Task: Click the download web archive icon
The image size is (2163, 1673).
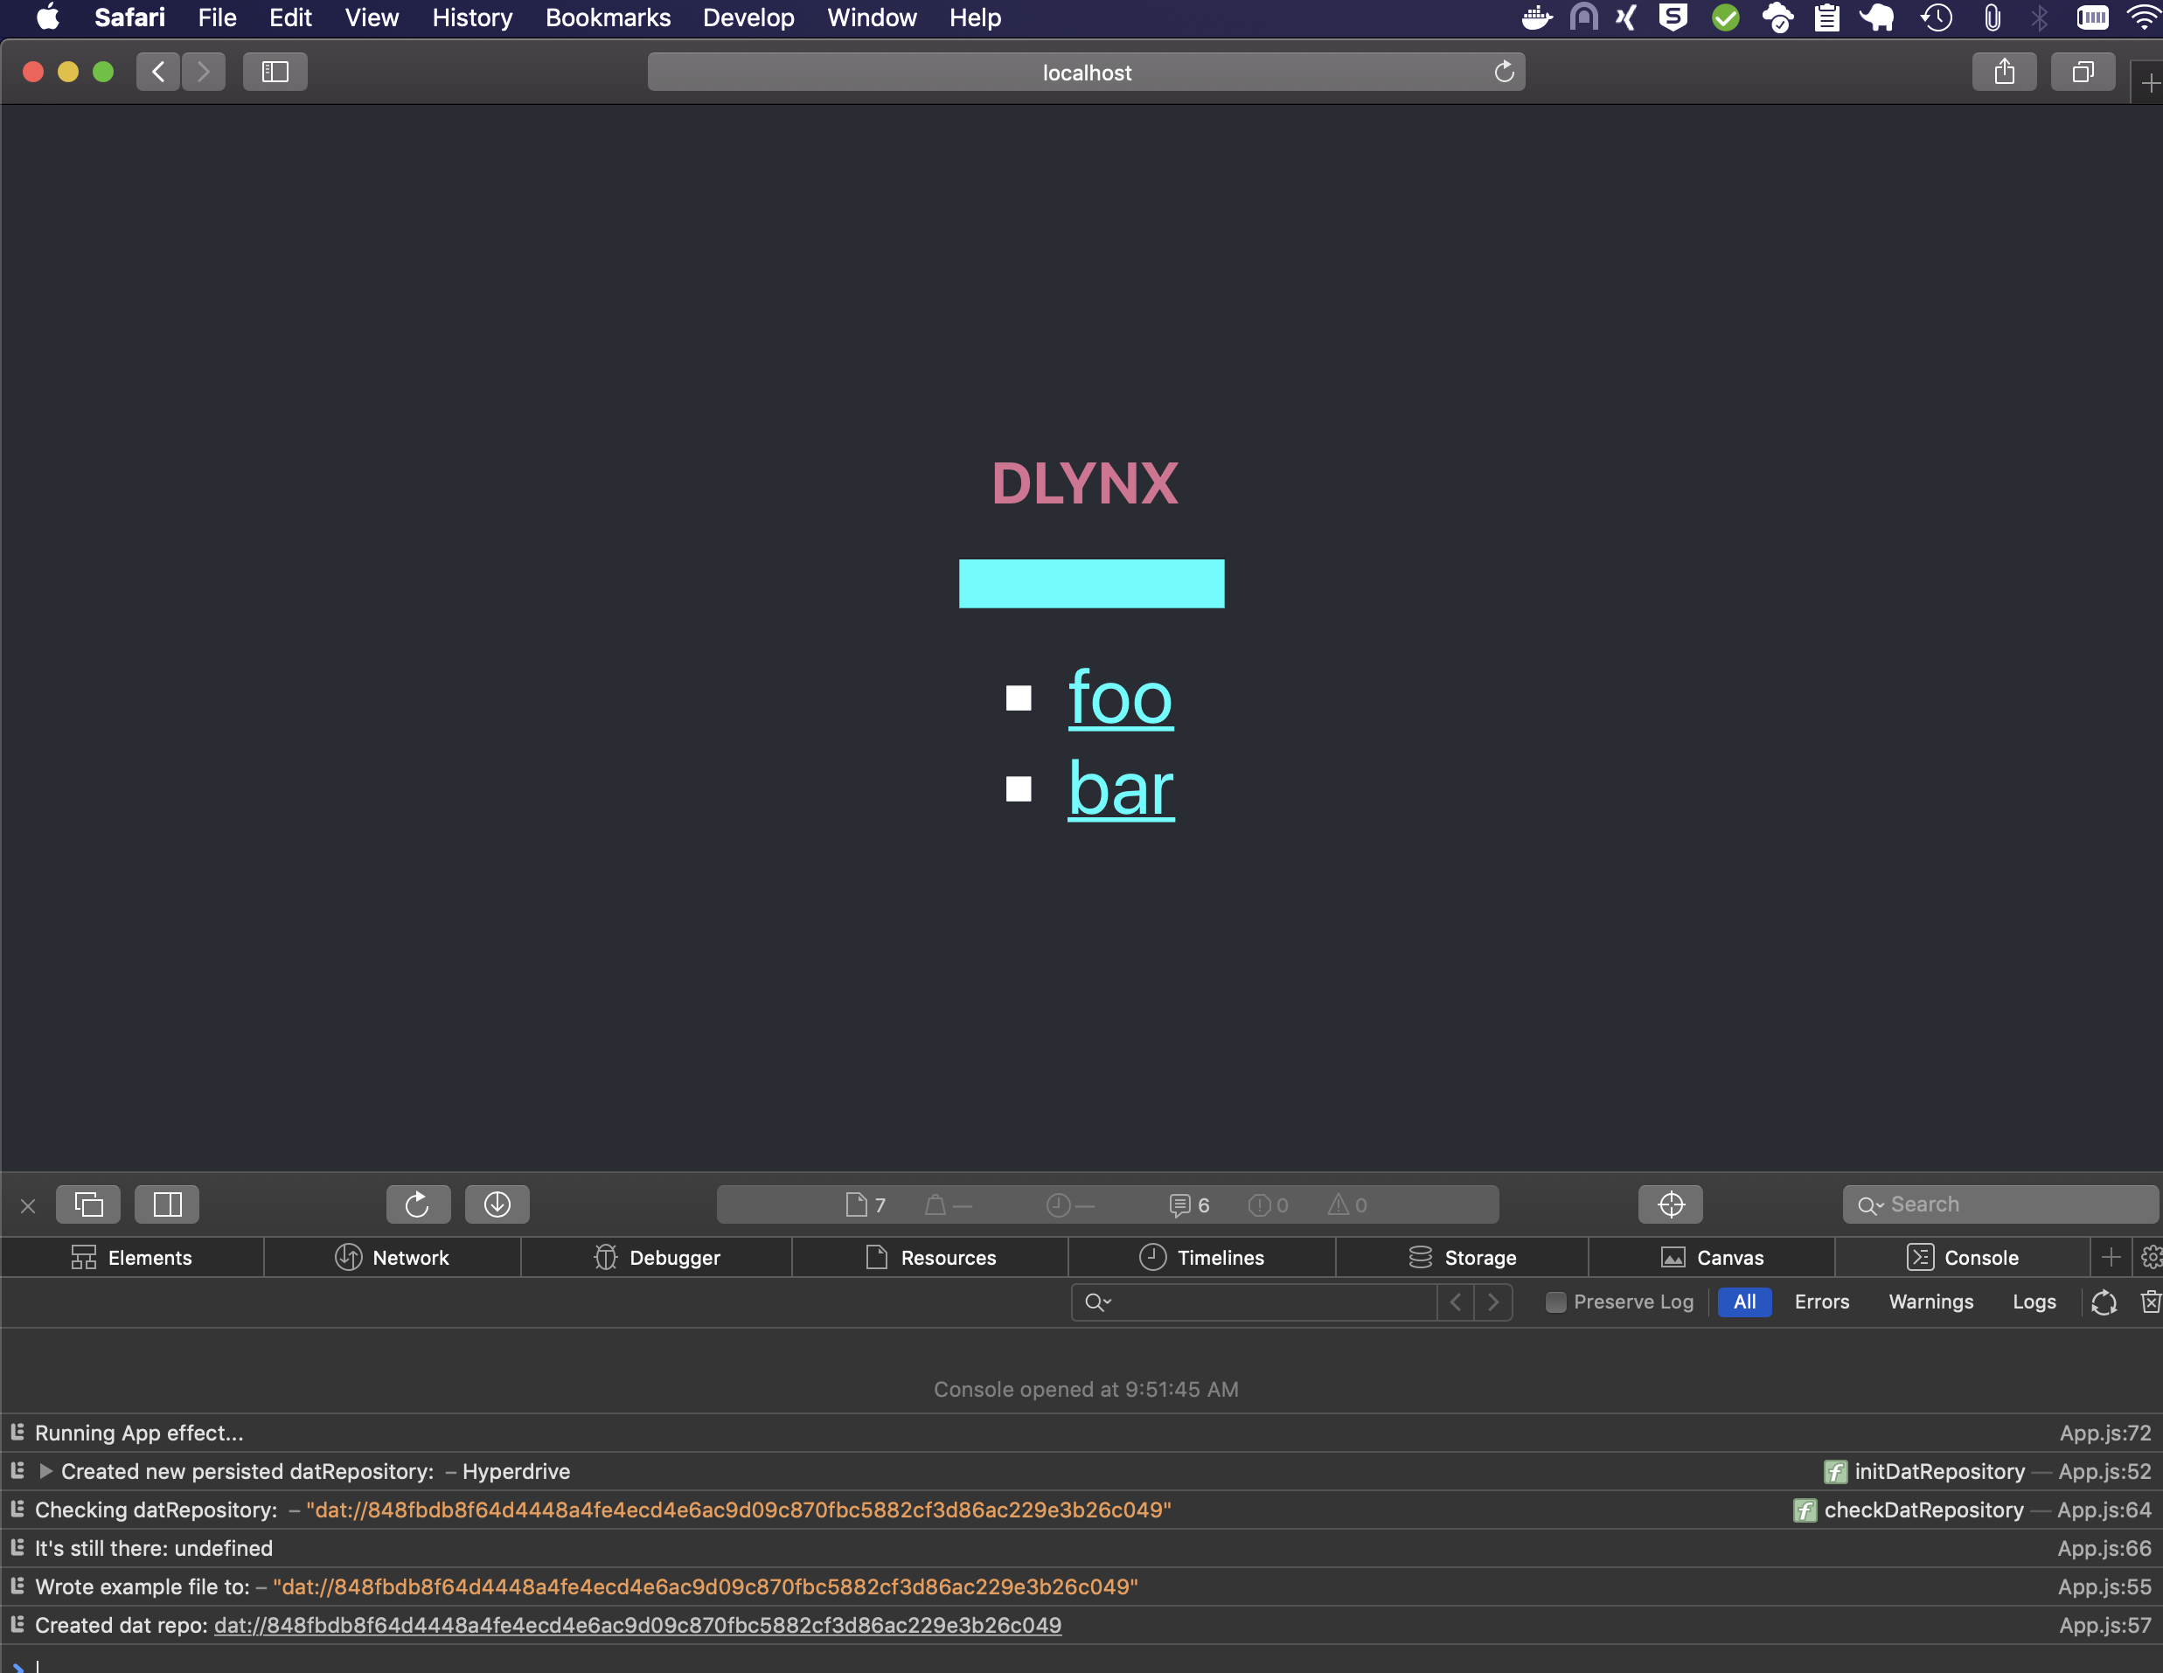Action: 497,1204
